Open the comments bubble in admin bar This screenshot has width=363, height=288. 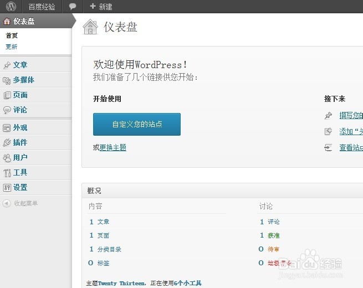pos(73,7)
